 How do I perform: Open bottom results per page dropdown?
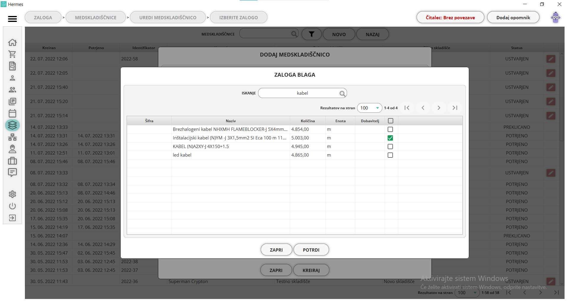(467, 293)
